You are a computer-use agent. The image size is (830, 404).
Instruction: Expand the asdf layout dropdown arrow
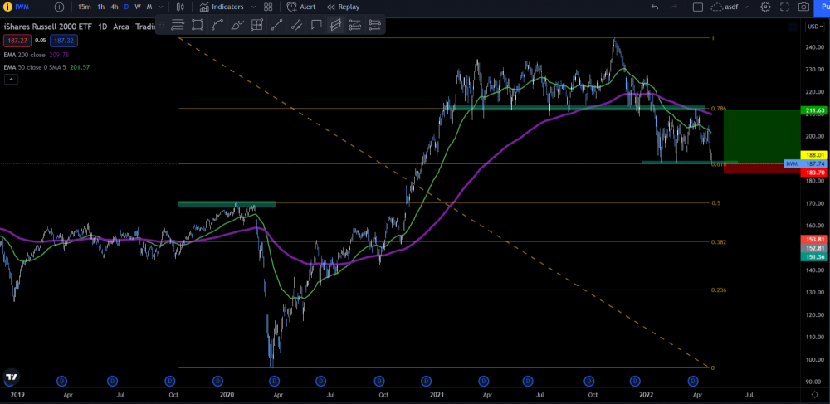(x=746, y=7)
